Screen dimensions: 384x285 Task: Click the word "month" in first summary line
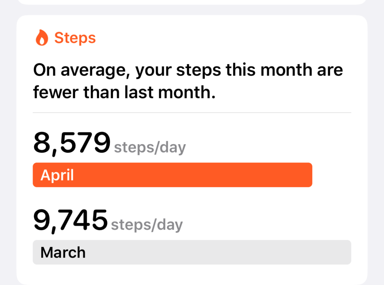click(x=286, y=70)
